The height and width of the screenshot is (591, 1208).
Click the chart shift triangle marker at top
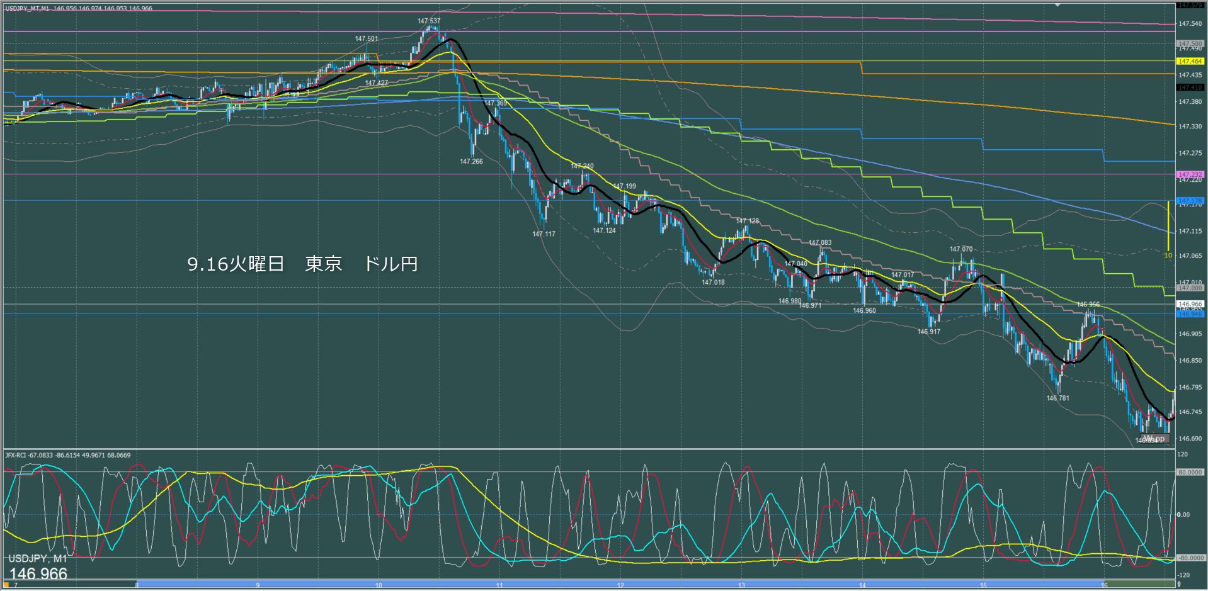pyautogui.click(x=1057, y=4)
